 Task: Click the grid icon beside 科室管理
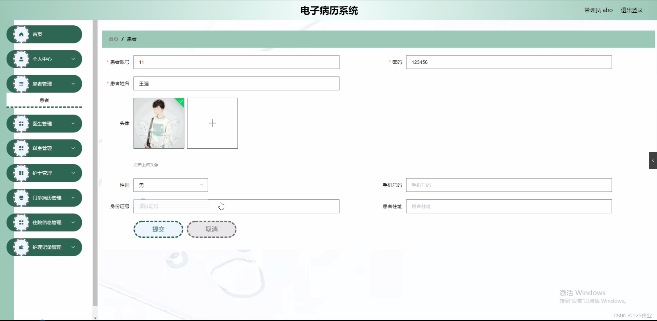click(21, 148)
